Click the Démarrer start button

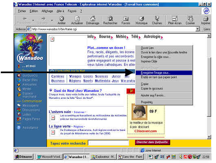(x=24, y=156)
